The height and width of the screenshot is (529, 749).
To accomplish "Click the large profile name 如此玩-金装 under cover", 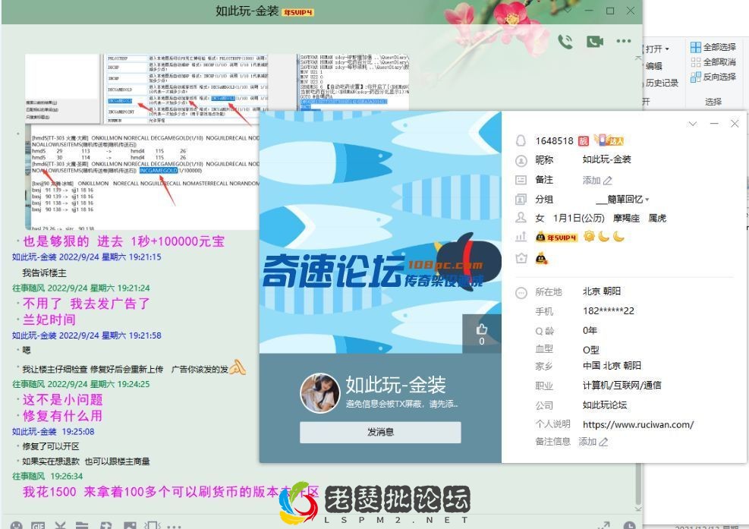I will pyautogui.click(x=395, y=385).
